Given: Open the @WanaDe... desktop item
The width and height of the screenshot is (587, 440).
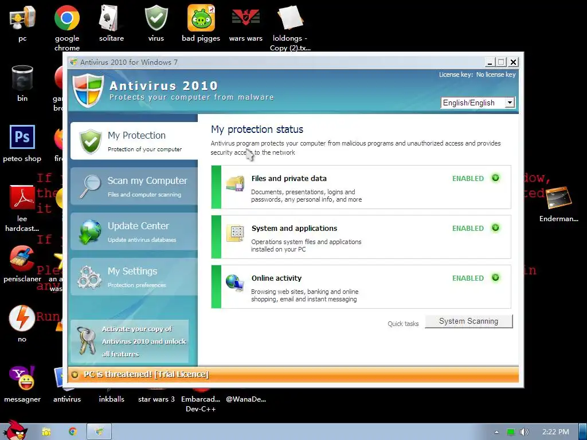Looking at the screenshot, I should (246, 399).
